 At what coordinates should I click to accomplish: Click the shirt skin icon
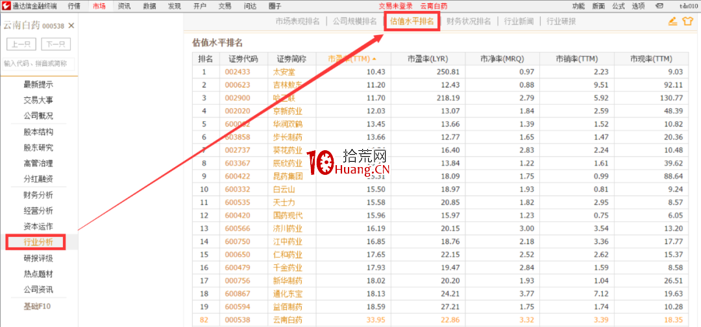pyautogui.click(x=687, y=21)
